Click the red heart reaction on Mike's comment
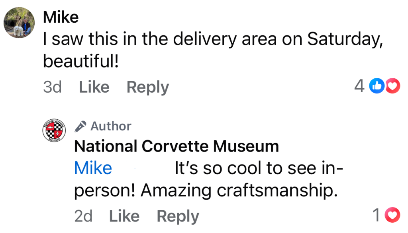This screenshot has width=408, height=233. click(392, 85)
